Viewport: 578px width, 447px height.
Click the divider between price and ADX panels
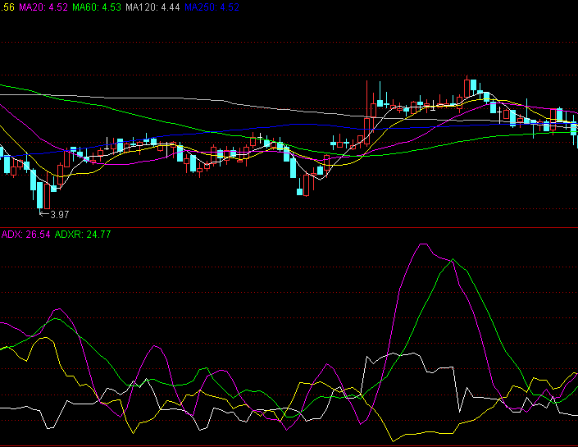[289, 227]
